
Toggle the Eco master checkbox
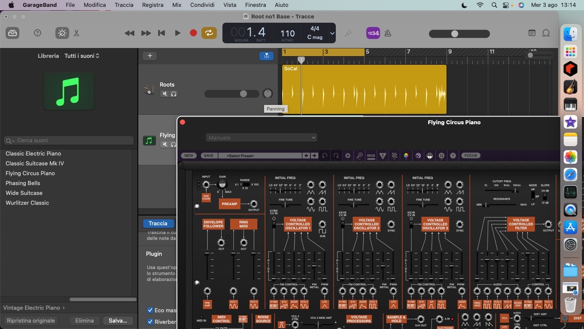[x=150, y=310]
